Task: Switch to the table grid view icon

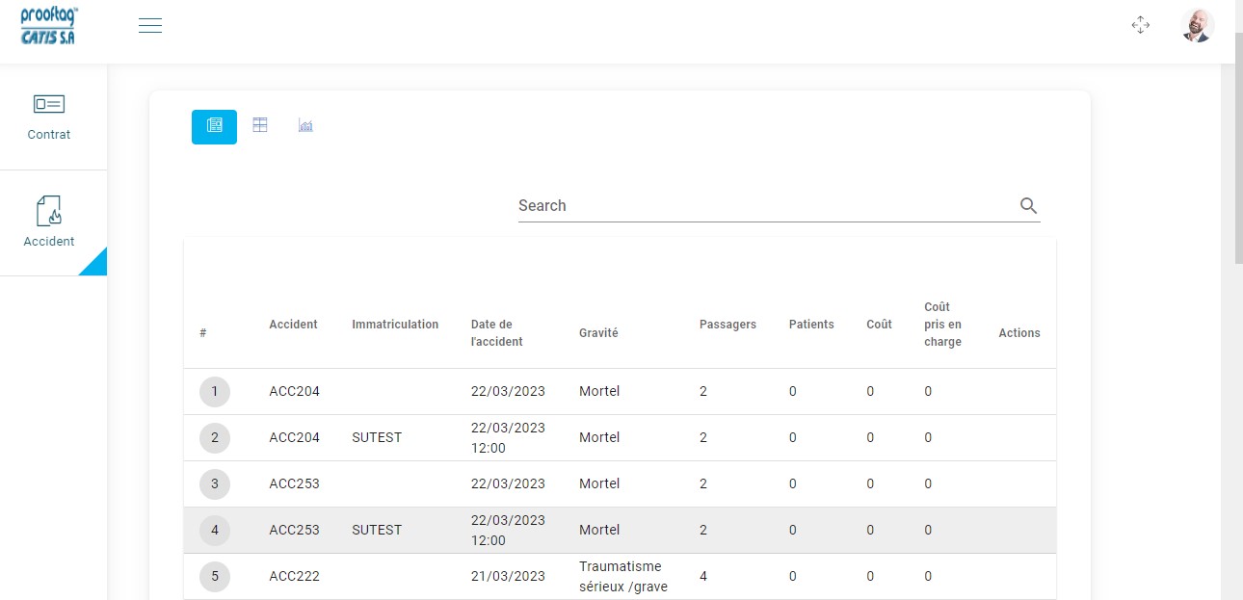Action: (260, 125)
